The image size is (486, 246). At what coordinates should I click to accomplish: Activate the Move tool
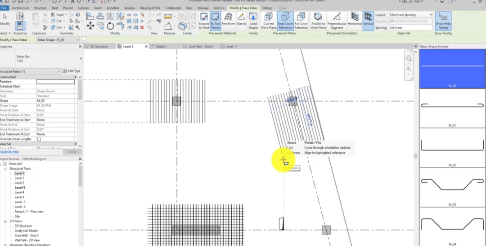coord(90,26)
